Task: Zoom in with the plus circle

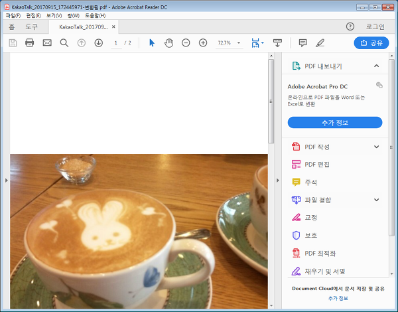Action: click(203, 42)
